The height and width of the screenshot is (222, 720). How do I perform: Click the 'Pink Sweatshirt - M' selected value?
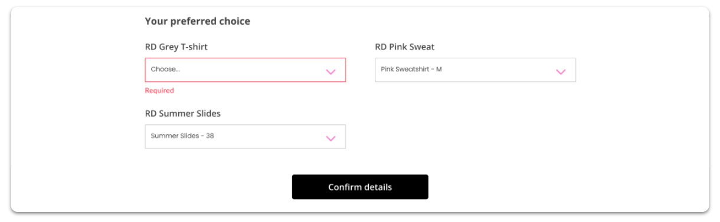coord(411,69)
